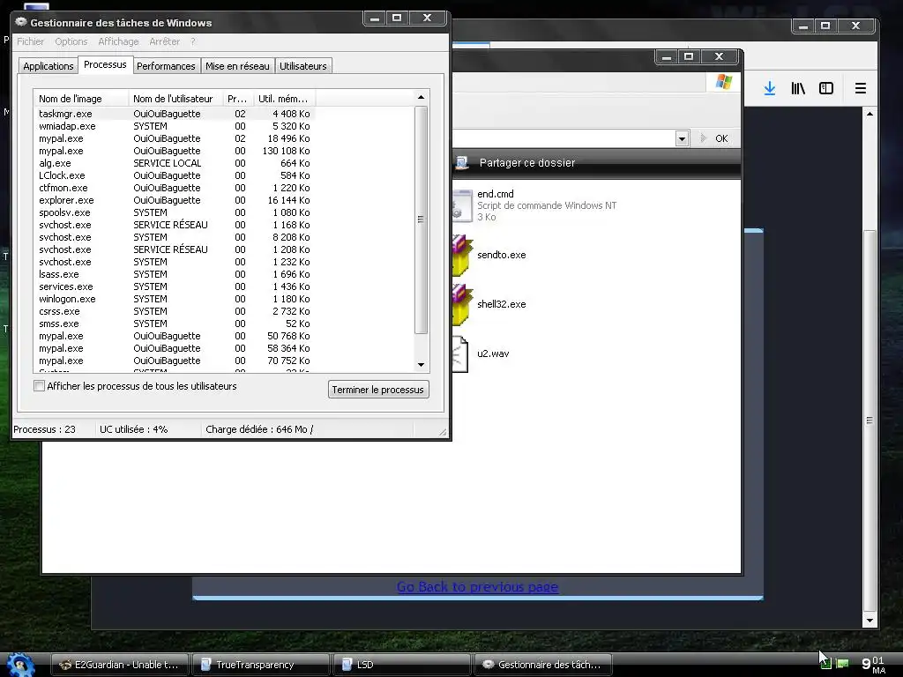Click process list scrollbar down arrow
903x677 pixels.
click(421, 365)
